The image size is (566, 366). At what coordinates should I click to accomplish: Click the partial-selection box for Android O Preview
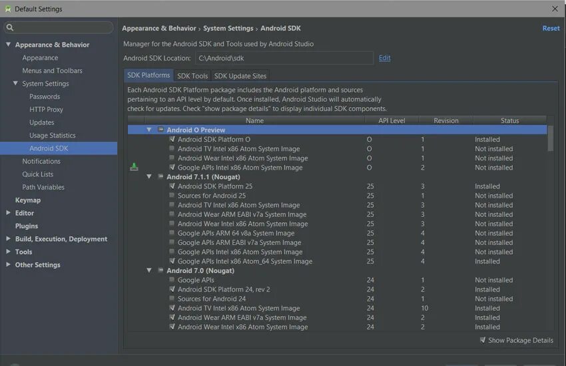[x=161, y=130]
